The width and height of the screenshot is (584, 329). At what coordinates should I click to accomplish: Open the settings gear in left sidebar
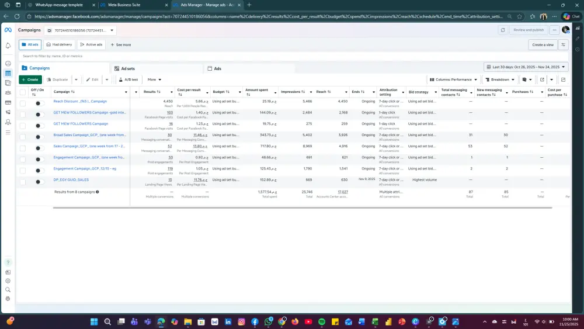tap(8, 281)
